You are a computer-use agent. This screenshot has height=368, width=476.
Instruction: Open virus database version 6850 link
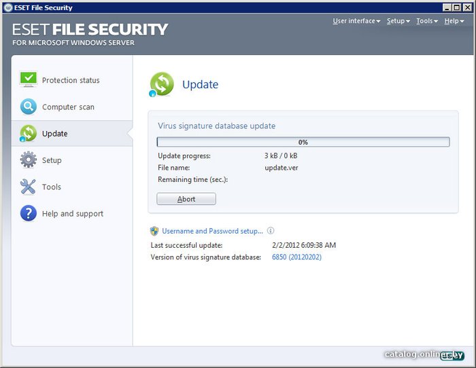(296, 257)
